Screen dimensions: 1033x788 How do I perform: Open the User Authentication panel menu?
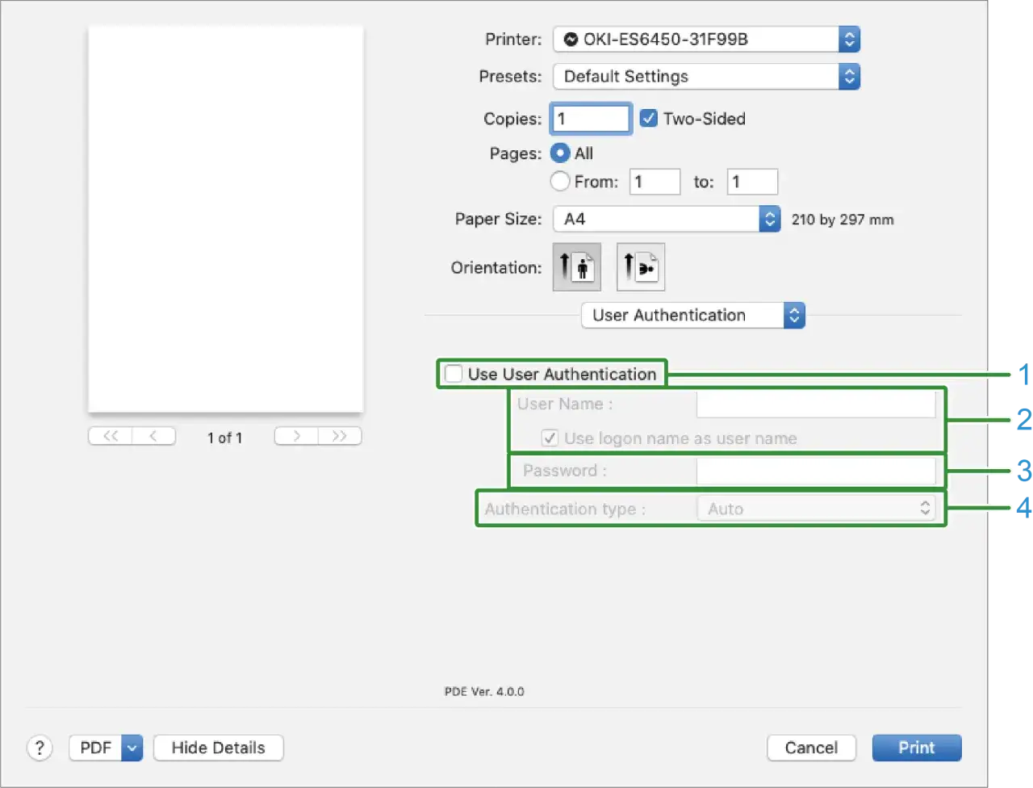tap(692, 315)
